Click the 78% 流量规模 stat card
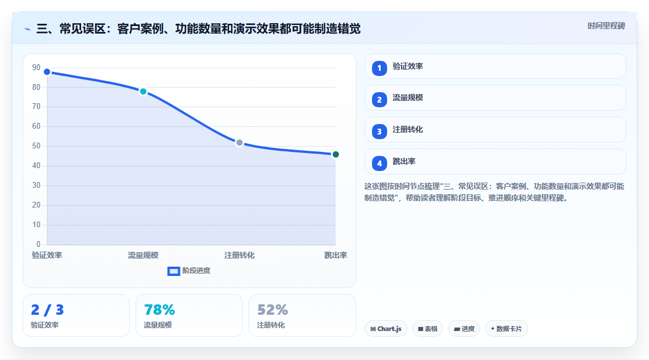This screenshot has height=360, width=649. click(189, 316)
